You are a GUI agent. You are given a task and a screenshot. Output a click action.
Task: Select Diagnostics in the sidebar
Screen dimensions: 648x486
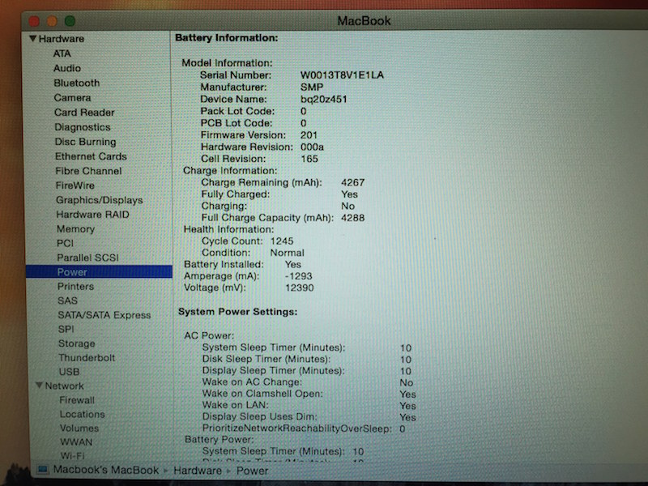(x=83, y=127)
